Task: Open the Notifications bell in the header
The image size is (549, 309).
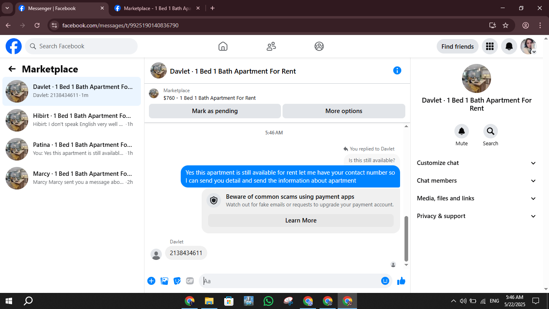Action: [x=509, y=46]
